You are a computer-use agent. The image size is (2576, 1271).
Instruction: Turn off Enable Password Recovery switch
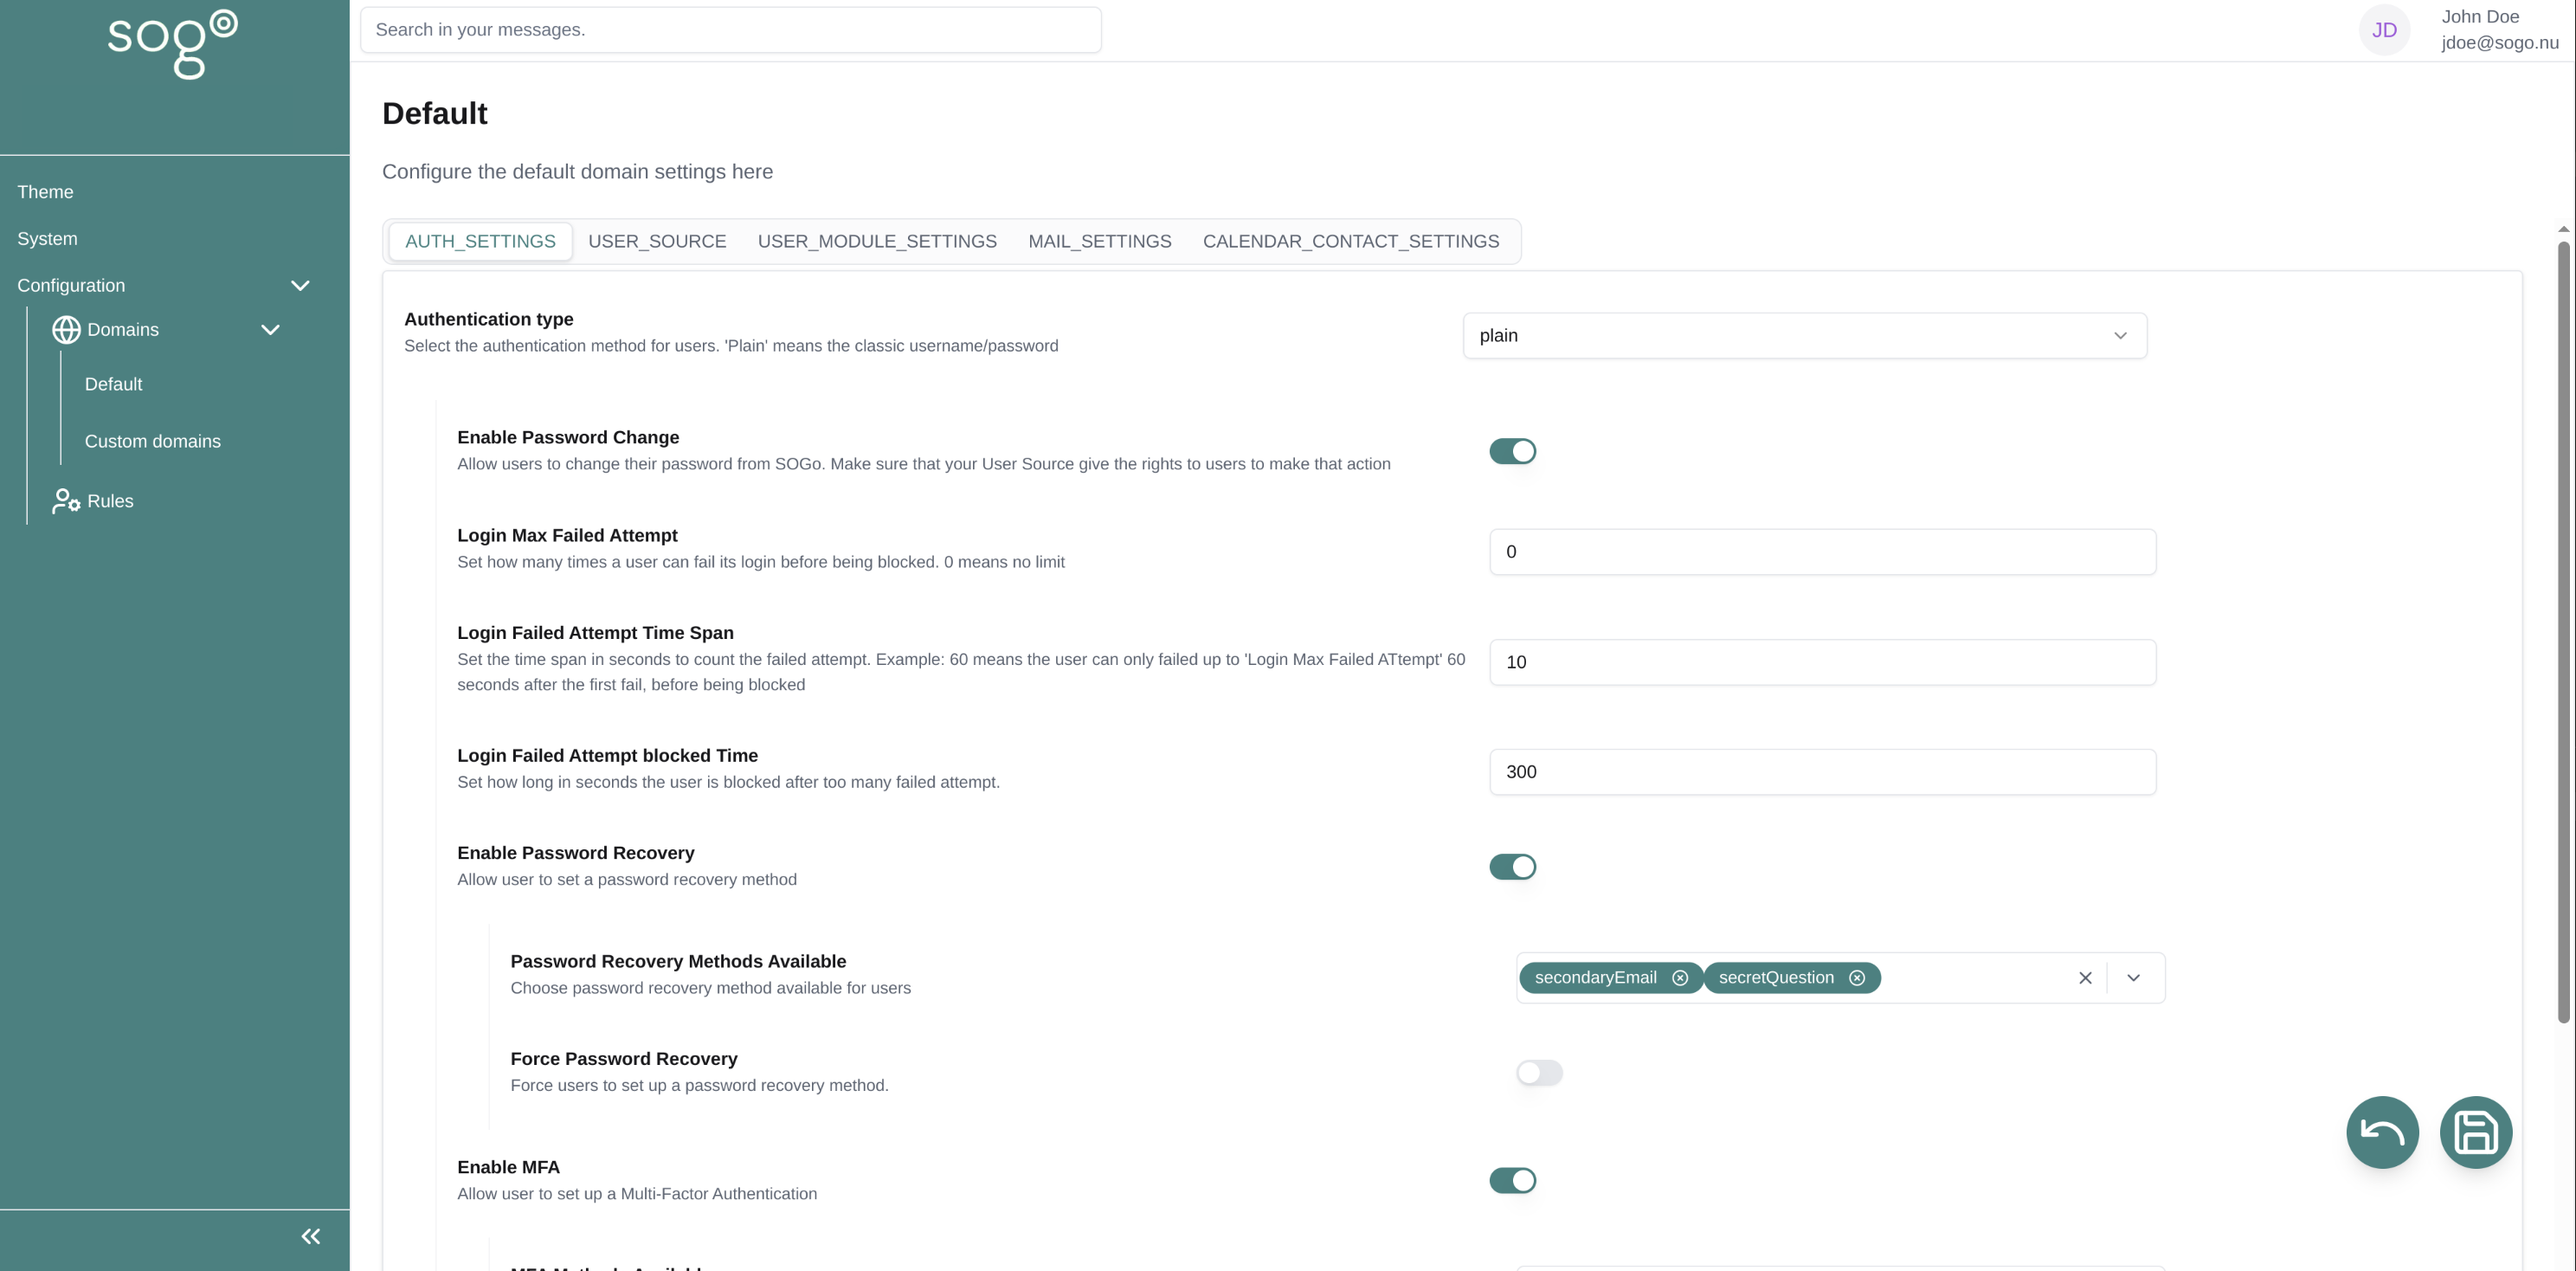pyautogui.click(x=1512, y=867)
